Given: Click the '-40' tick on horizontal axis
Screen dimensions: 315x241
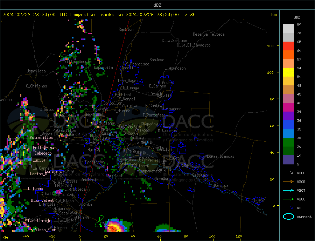Looking at the screenshot, I should pyautogui.click(x=26, y=236).
